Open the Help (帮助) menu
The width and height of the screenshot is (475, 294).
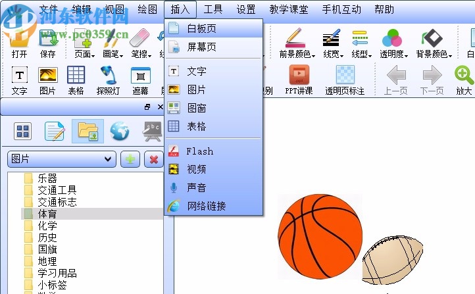[x=384, y=9]
